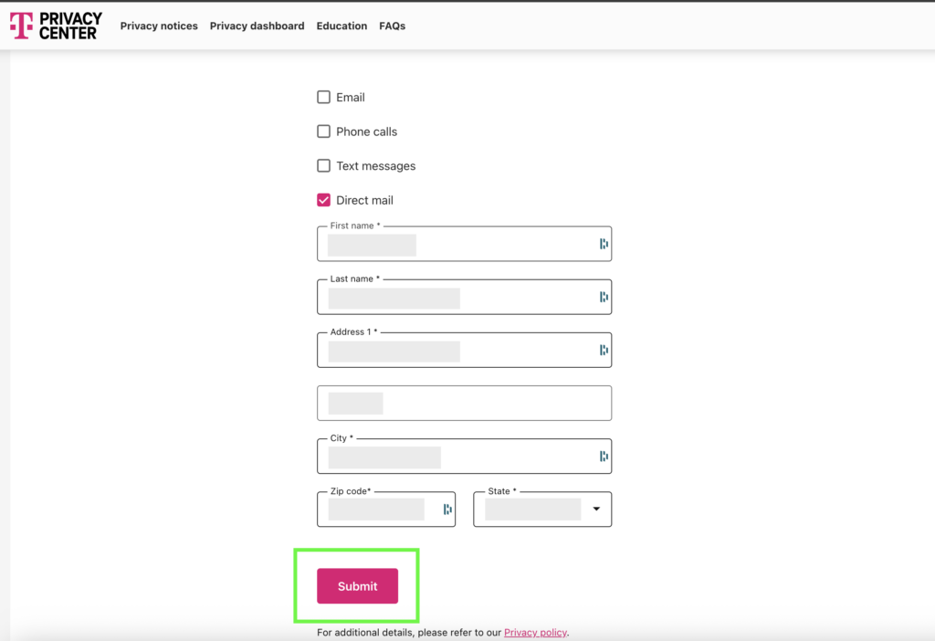Uncheck the Direct mail checkbox
Image resolution: width=935 pixels, height=641 pixels.
[x=323, y=200]
